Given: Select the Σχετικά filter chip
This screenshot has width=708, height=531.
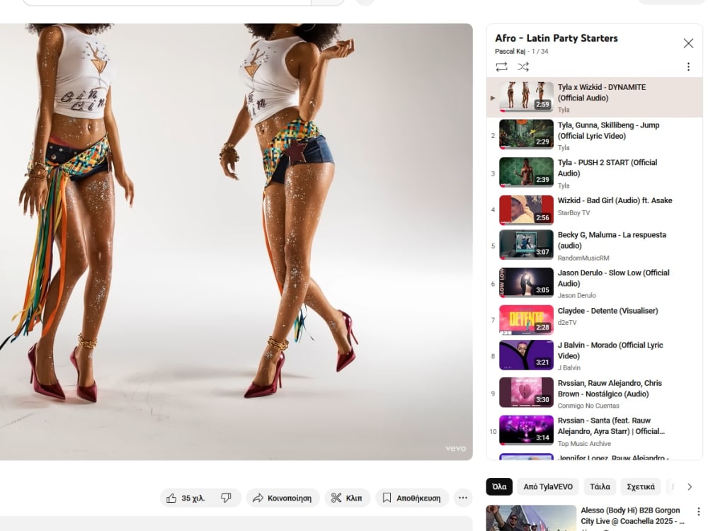Looking at the screenshot, I should 641,487.
